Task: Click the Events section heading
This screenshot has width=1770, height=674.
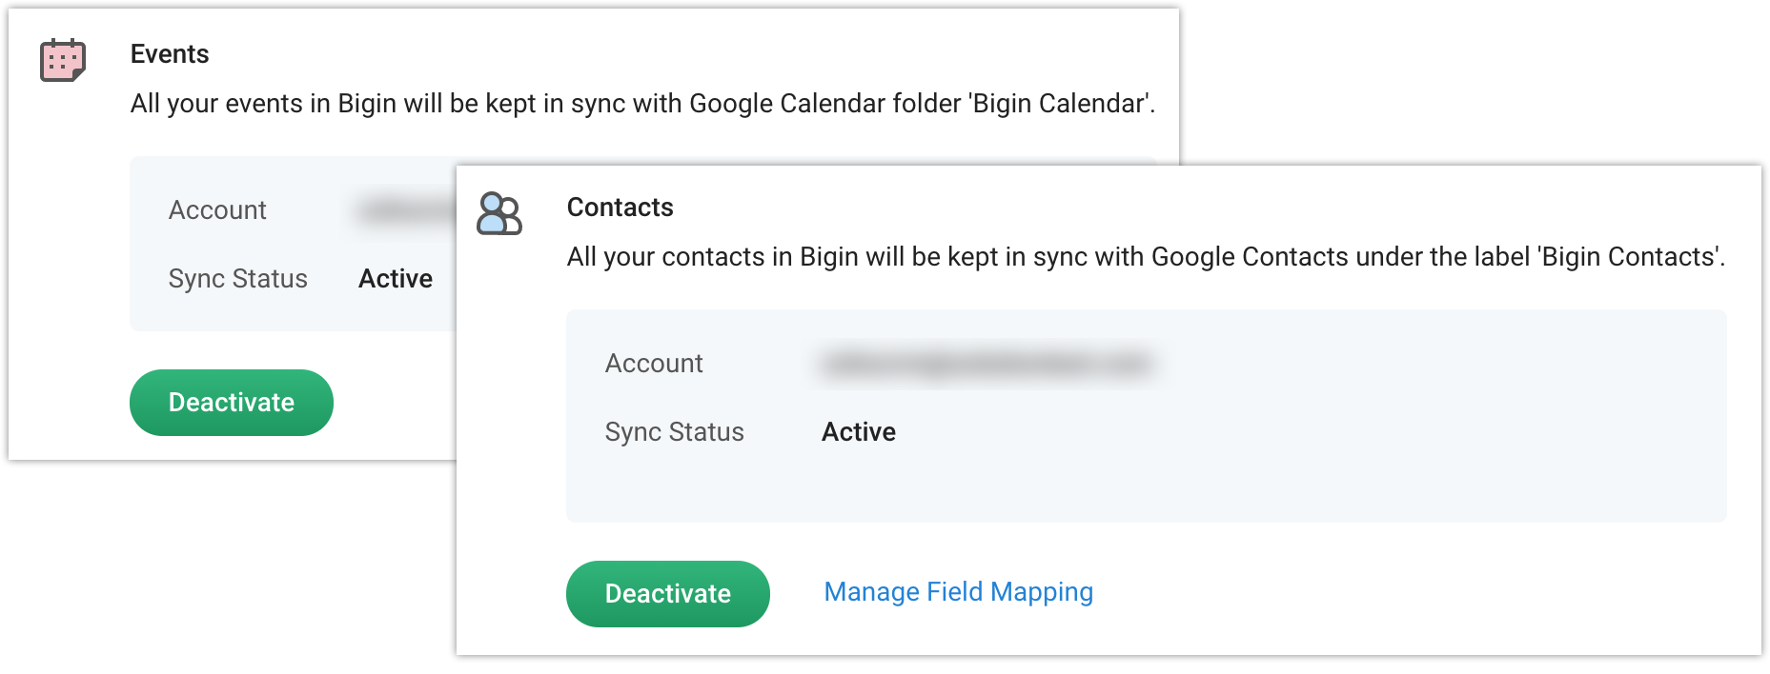Action: coord(170,54)
